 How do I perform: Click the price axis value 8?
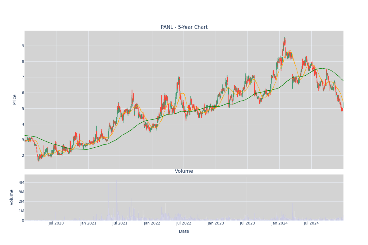23,62
